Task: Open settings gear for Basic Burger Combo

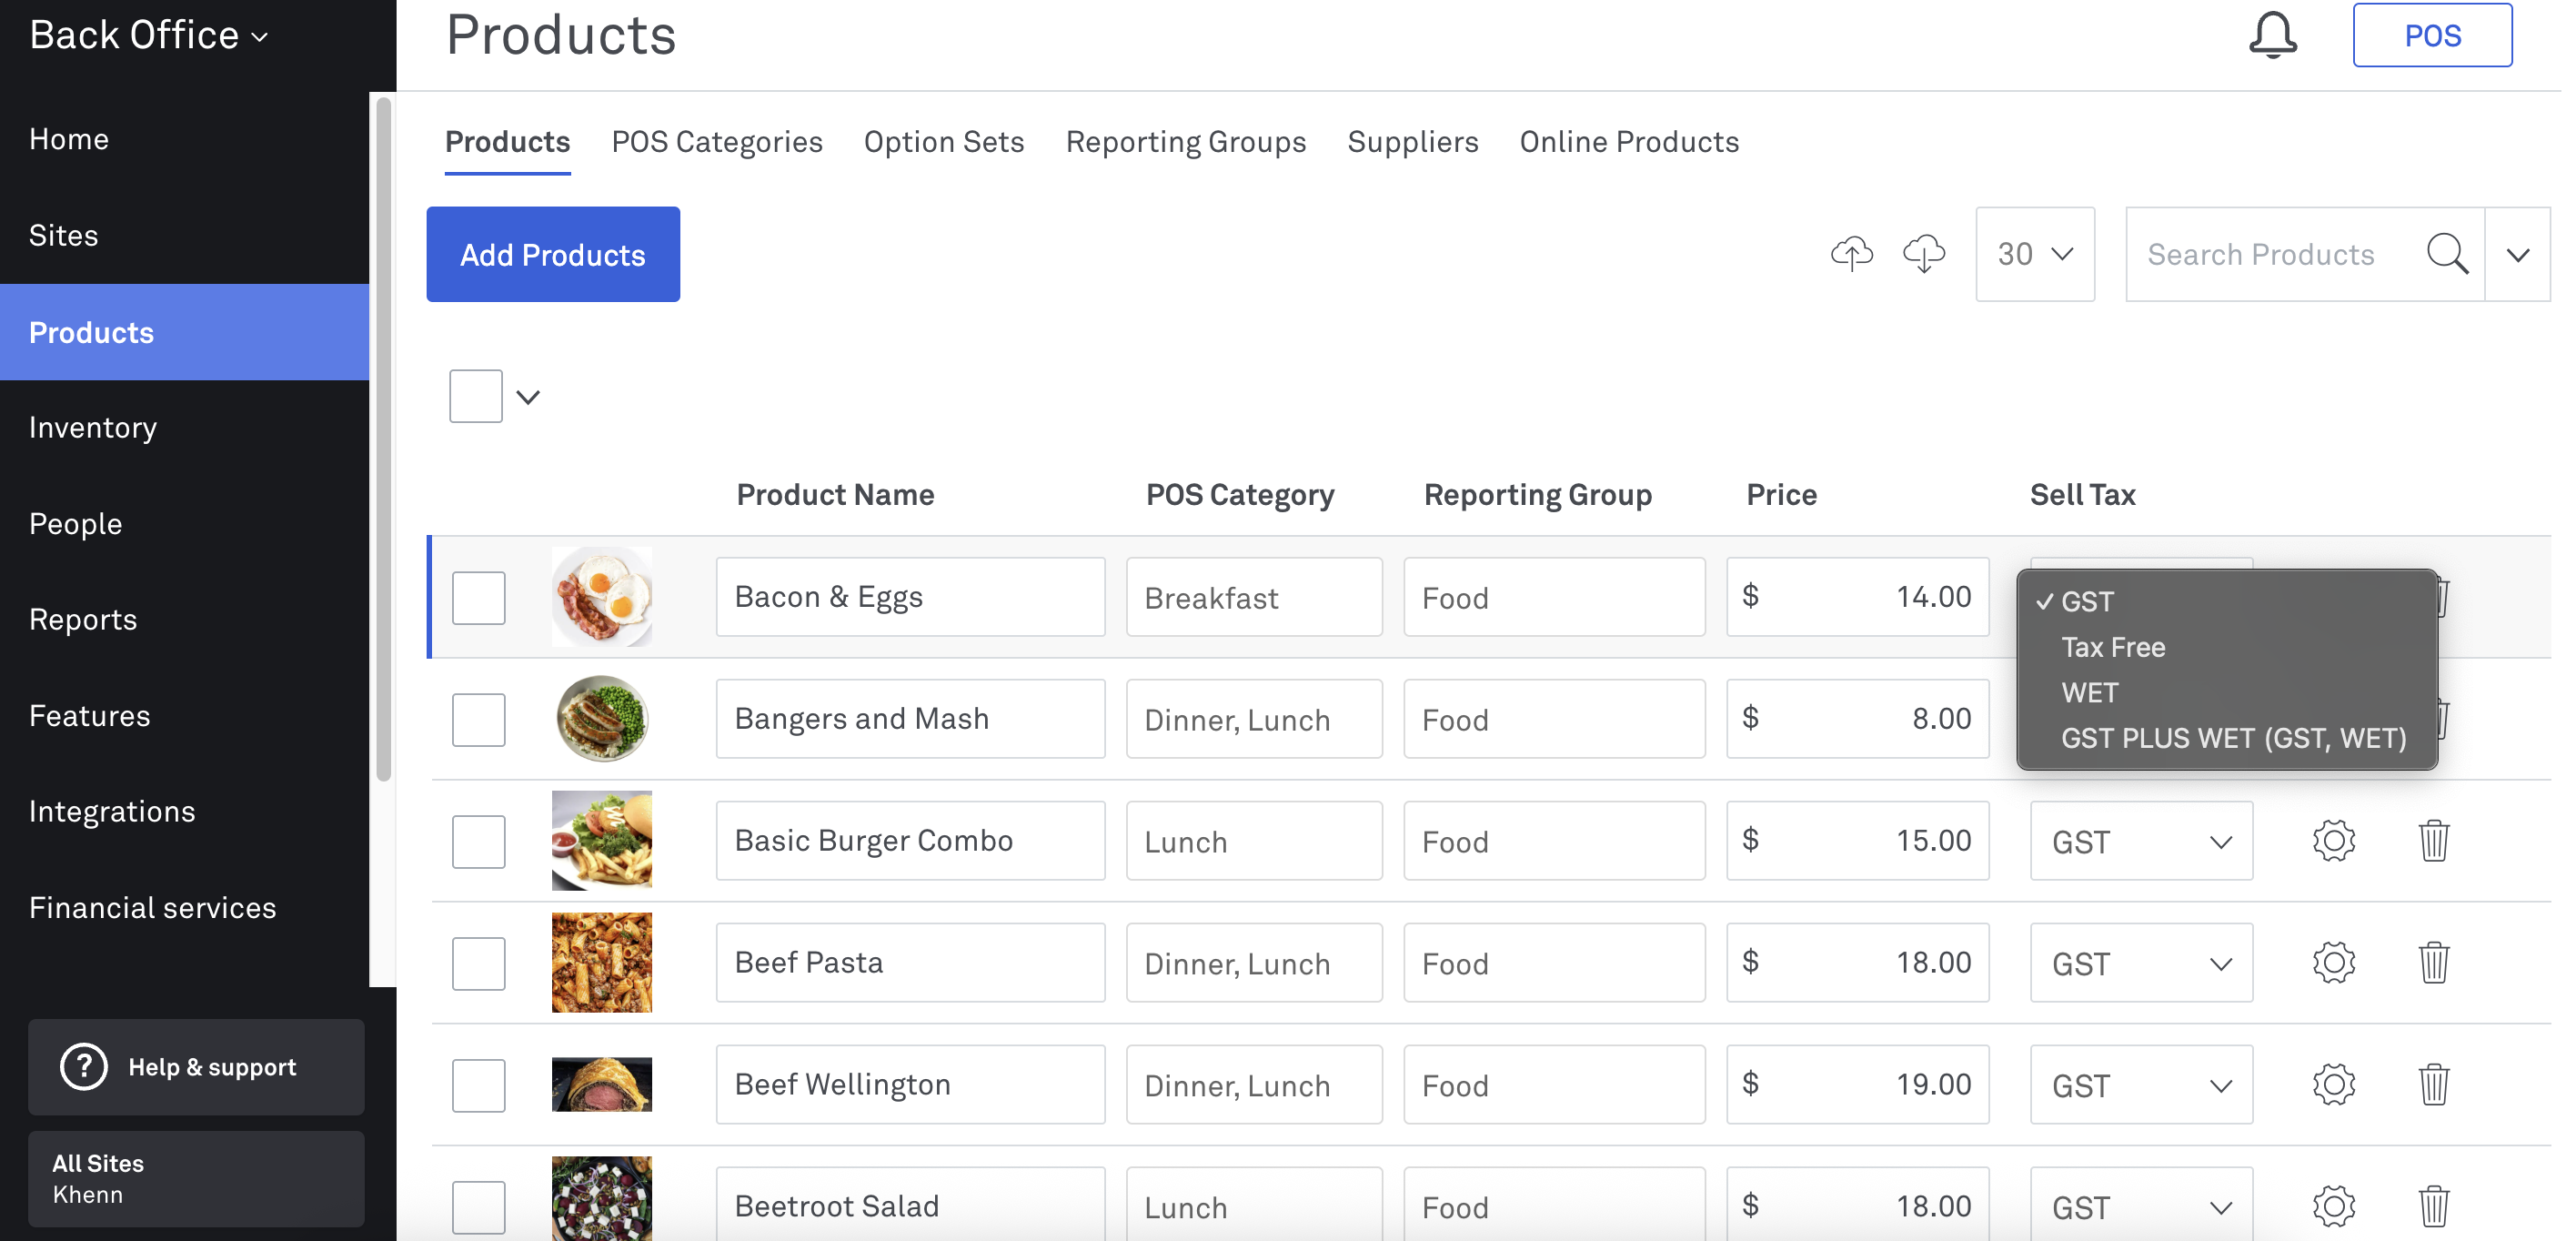Action: (2334, 841)
